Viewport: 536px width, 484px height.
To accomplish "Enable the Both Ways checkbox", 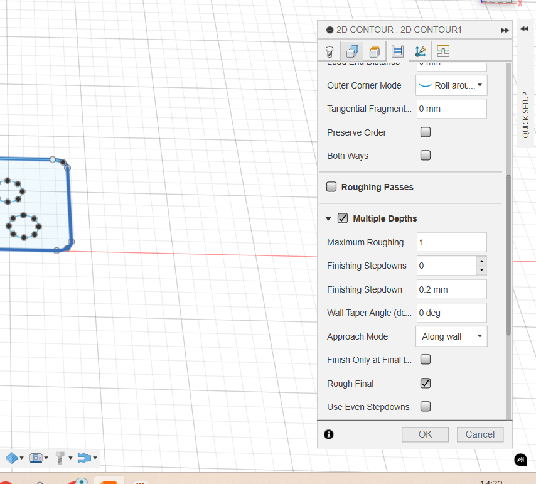I will coord(426,156).
